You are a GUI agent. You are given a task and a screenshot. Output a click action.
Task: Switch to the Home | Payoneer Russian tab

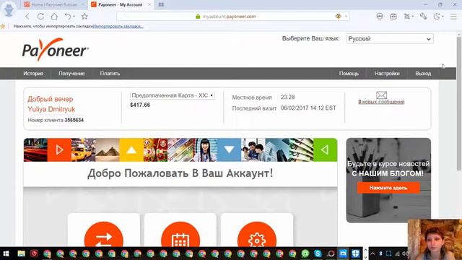pos(55,5)
